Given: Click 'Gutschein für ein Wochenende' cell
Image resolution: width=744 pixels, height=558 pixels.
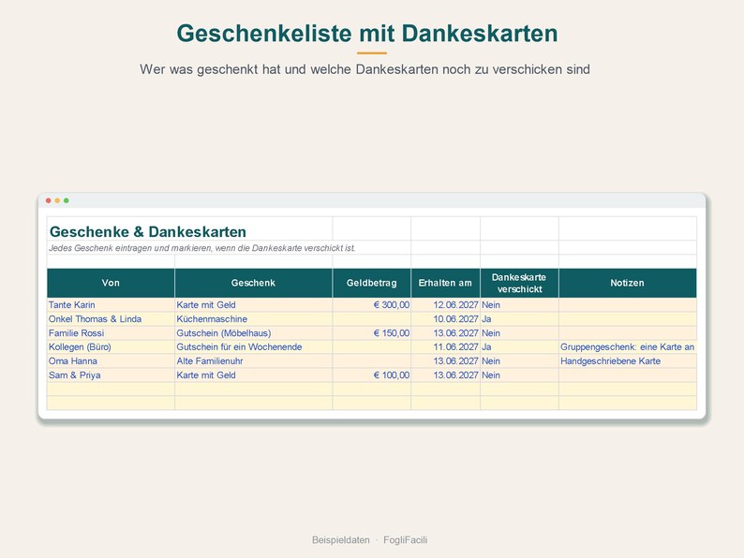Looking at the screenshot, I should [x=253, y=347].
